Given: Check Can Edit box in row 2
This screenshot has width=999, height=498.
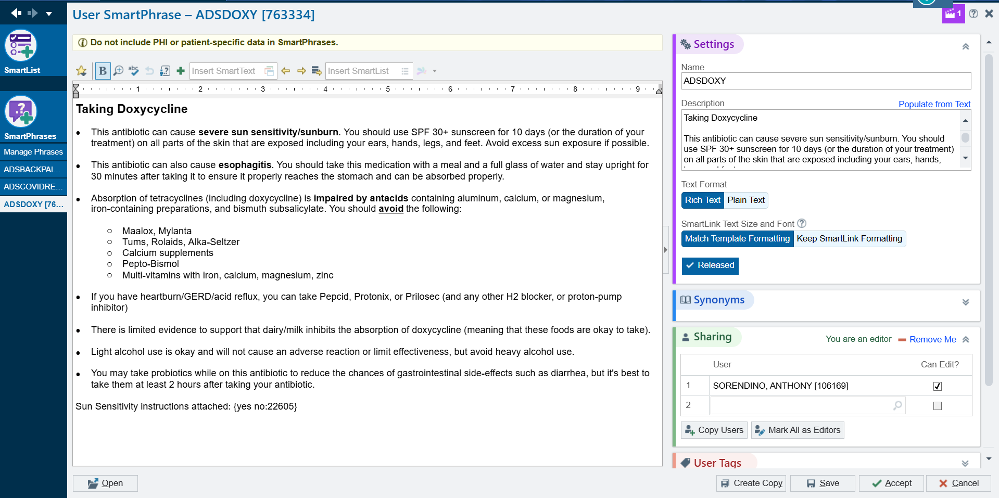Looking at the screenshot, I should (938, 406).
